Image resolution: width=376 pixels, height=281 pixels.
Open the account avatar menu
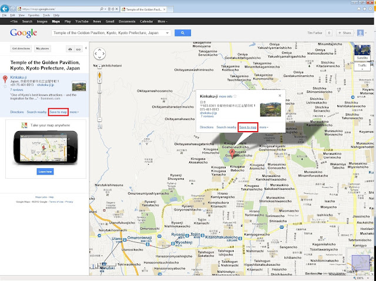pos(362,33)
